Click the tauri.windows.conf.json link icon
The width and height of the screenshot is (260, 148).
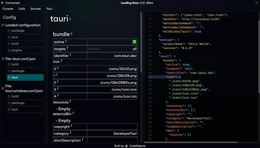click(3, 88)
